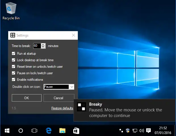
Task: Click the Breaky icon in Settings title bar
Action: pos(13,35)
